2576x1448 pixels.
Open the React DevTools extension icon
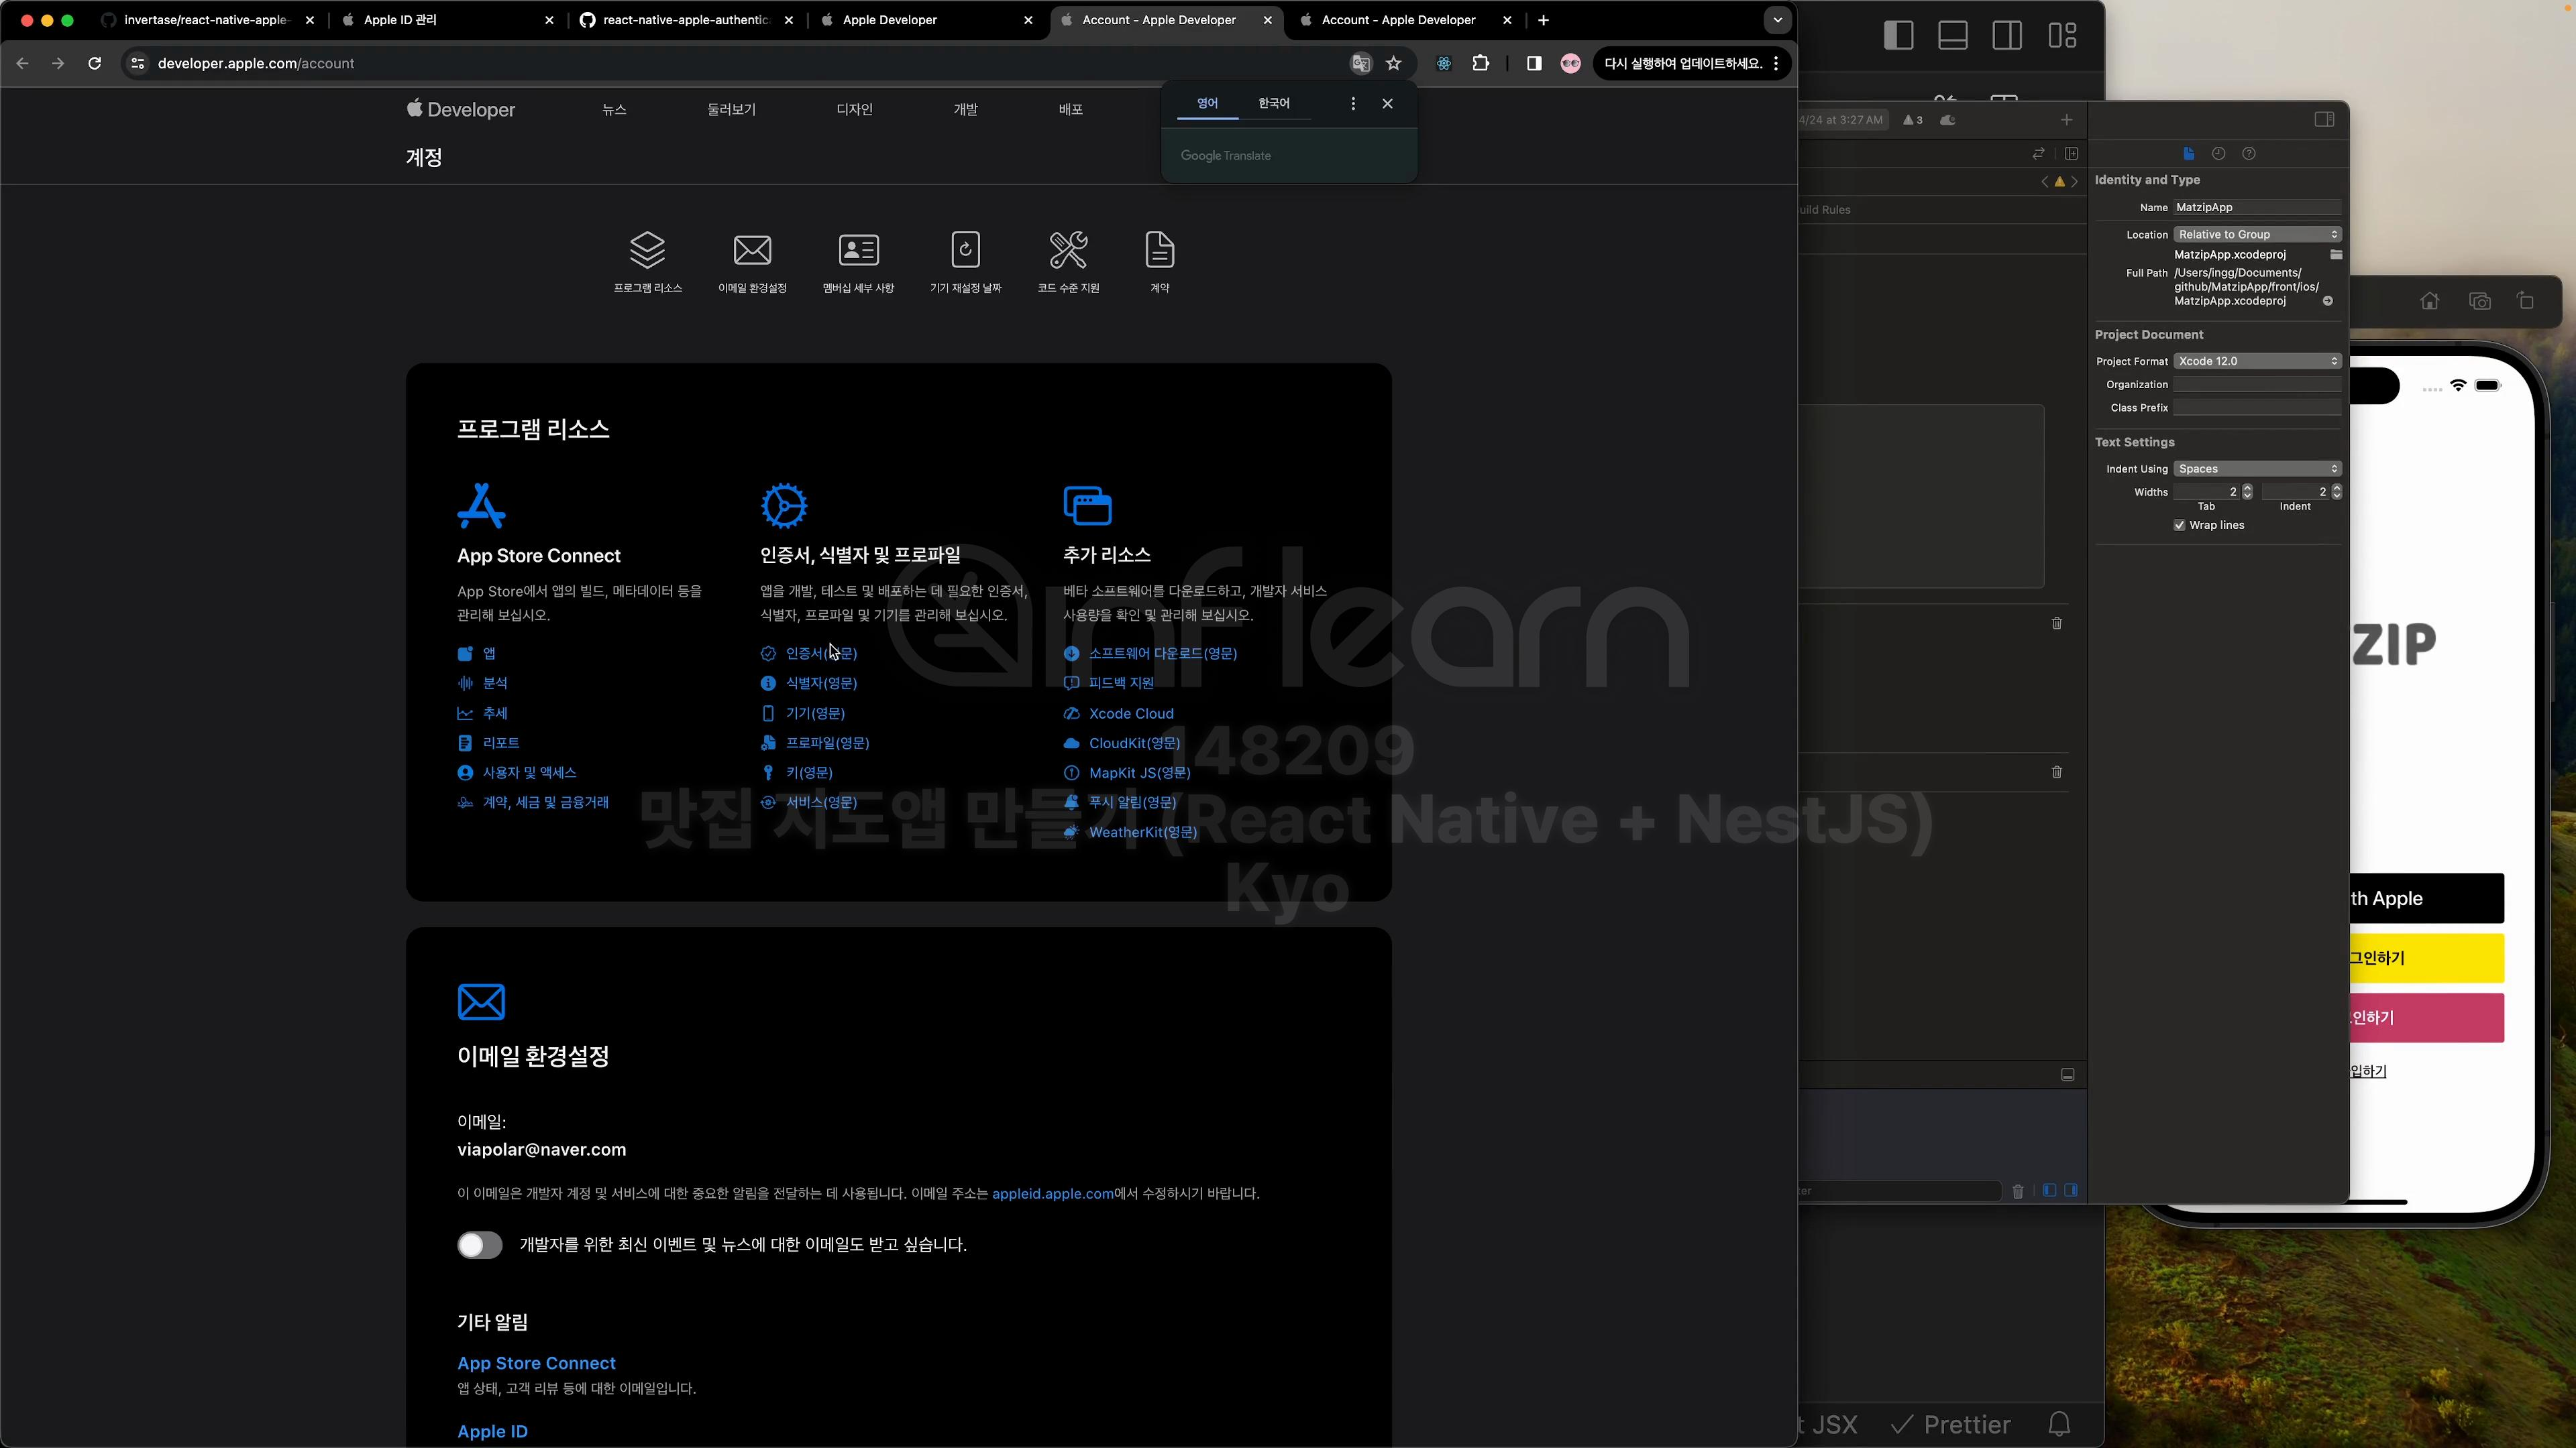pyautogui.click(x=1443, y=63)
